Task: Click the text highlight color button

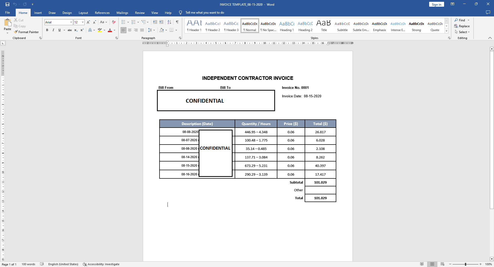Action: 100,30
